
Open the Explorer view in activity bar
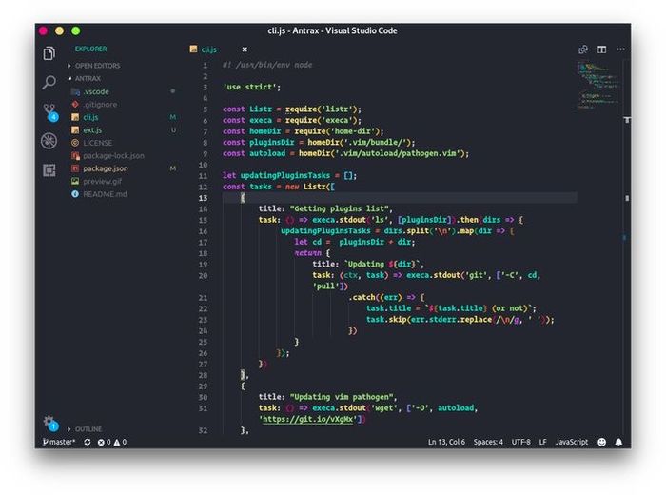(49, 53)
